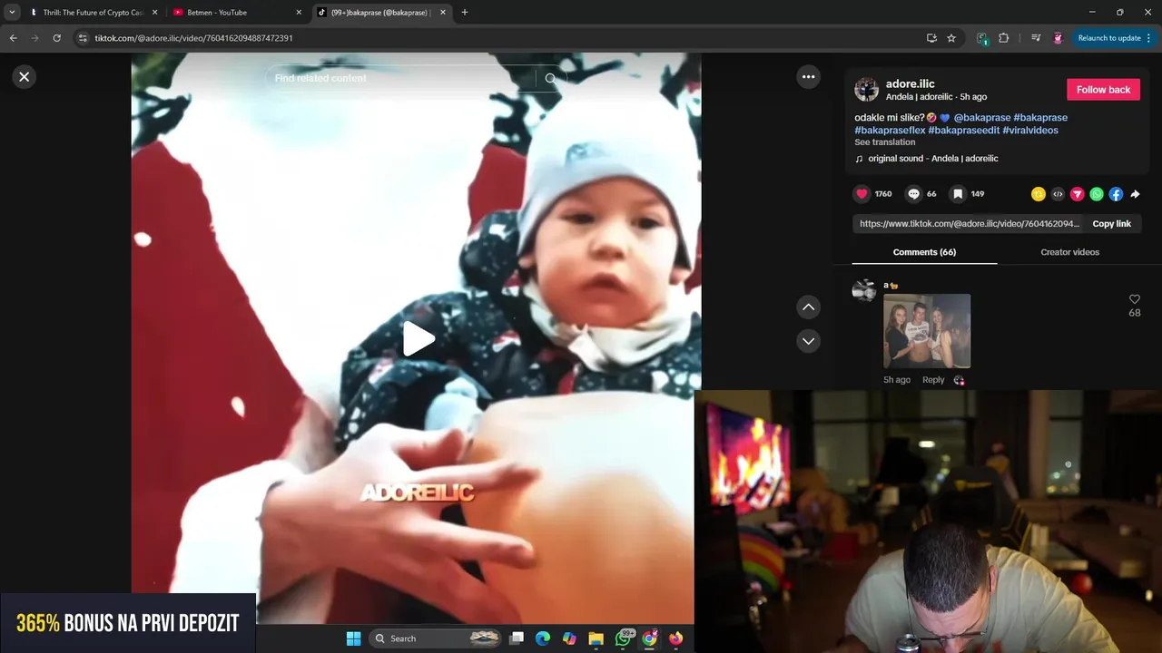Click See translation under caption
The height and width of the screenshot is (653, 1162).
pyautogui.click(x=884, y=142)
